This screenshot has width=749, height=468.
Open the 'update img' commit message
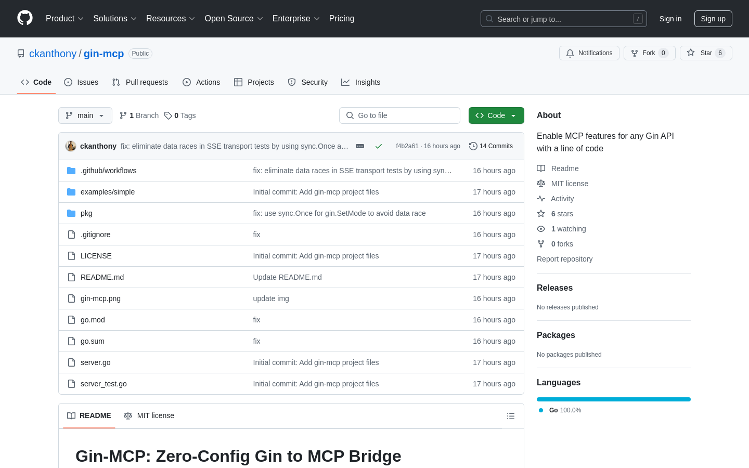271,298
